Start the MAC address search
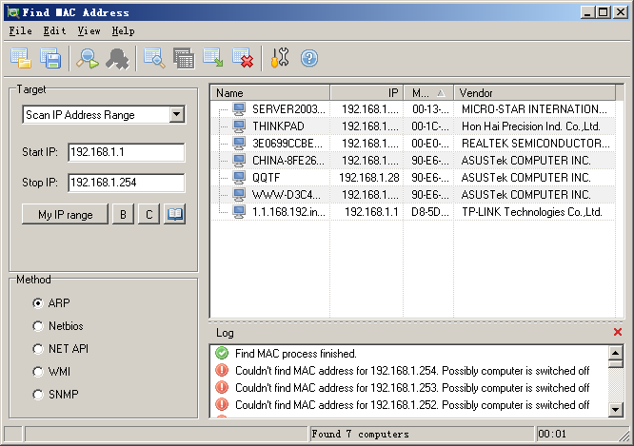 click(x=88, y=59)
